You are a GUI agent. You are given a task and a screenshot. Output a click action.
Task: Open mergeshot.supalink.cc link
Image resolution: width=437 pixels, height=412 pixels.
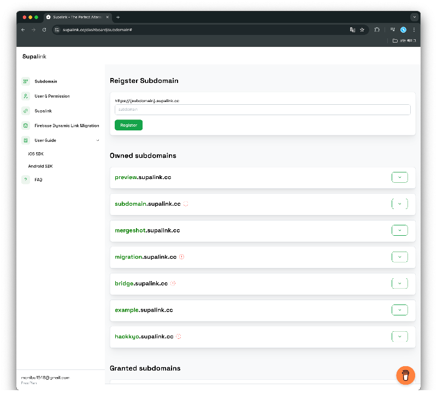tap(147, 230)
